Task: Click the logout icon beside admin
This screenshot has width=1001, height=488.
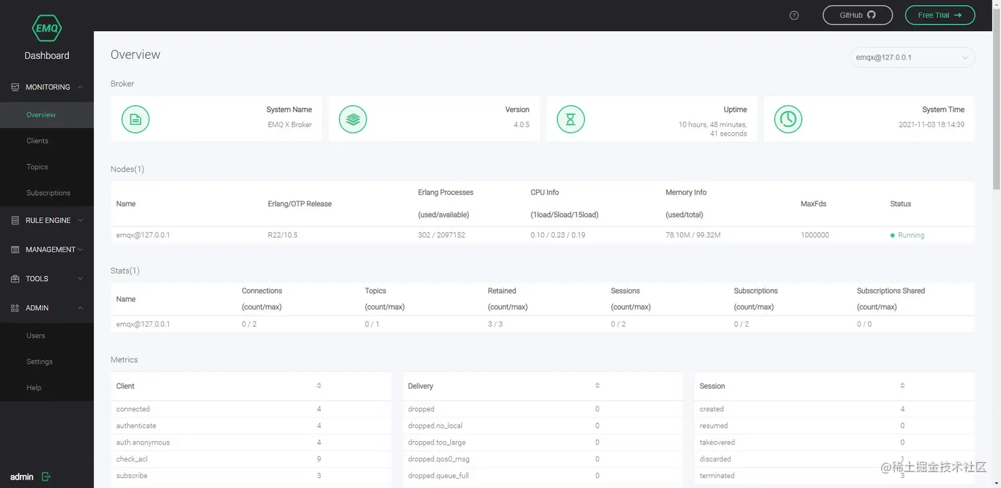Action: (x=46, y=476)
